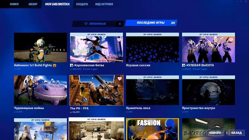Click the Чудовищные войны title text
This screenshot has height=140, width=249.
click(29, 108)
